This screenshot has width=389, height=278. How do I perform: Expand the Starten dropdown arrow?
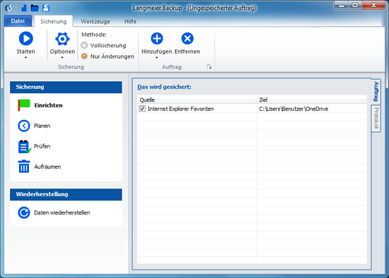[25, 58]
